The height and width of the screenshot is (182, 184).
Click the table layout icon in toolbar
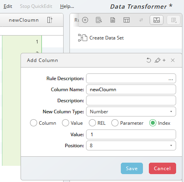126,20
